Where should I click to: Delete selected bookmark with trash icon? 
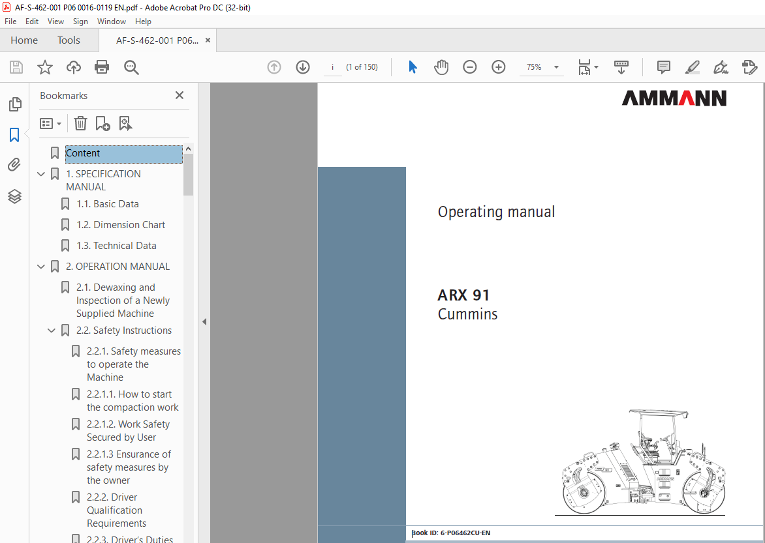pos(80,123)
